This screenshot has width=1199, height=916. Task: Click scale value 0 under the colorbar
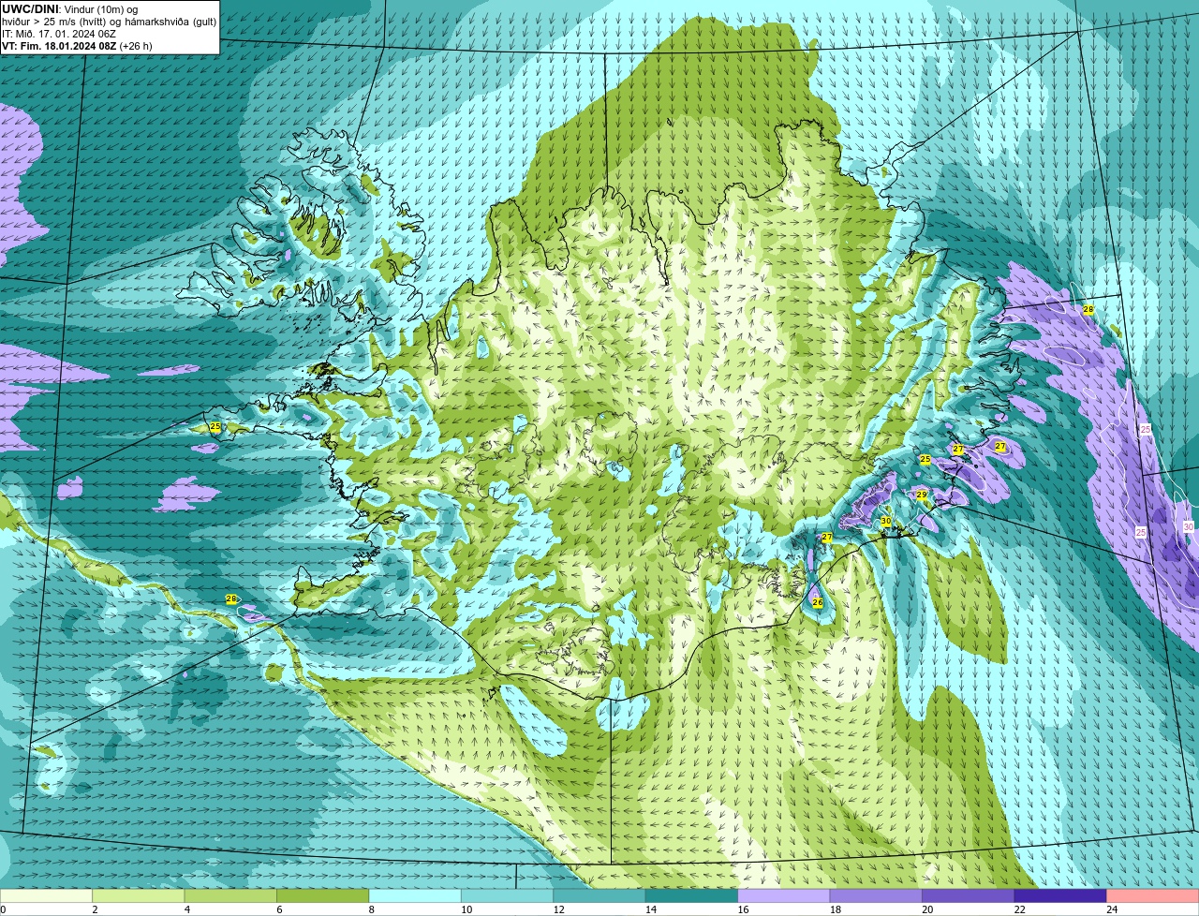3,909
